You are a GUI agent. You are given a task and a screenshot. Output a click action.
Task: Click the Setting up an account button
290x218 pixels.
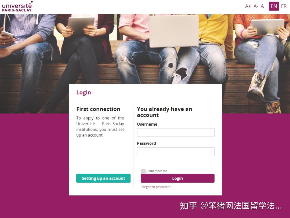pyautogui.click(x=103, y=178)
